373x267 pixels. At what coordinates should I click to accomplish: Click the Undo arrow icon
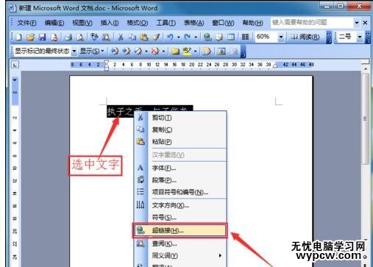(x=170, y=37)
